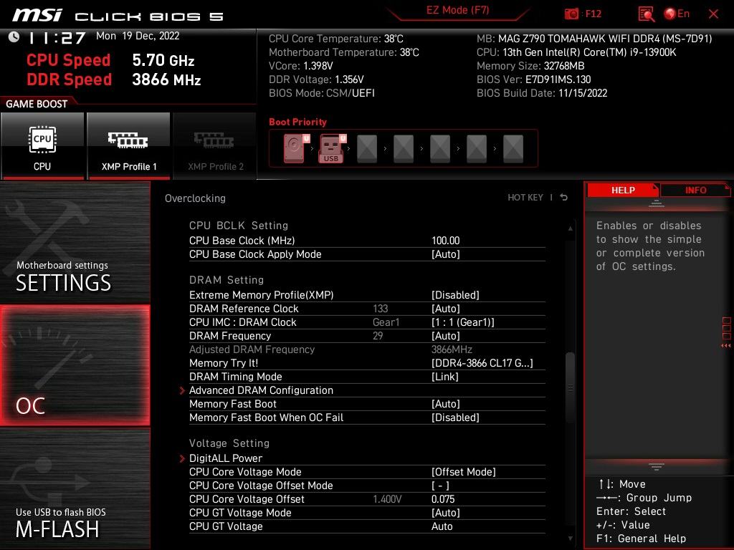Click the settings list scrollbar thumb

[x=570, y=387]
